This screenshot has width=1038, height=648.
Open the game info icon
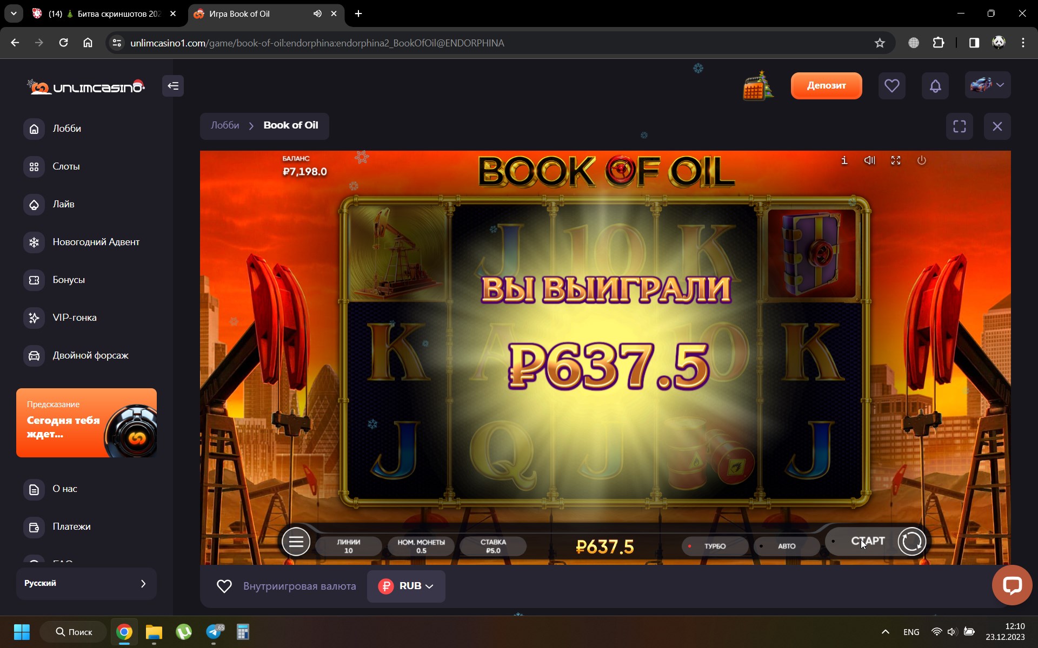[844, 160]
